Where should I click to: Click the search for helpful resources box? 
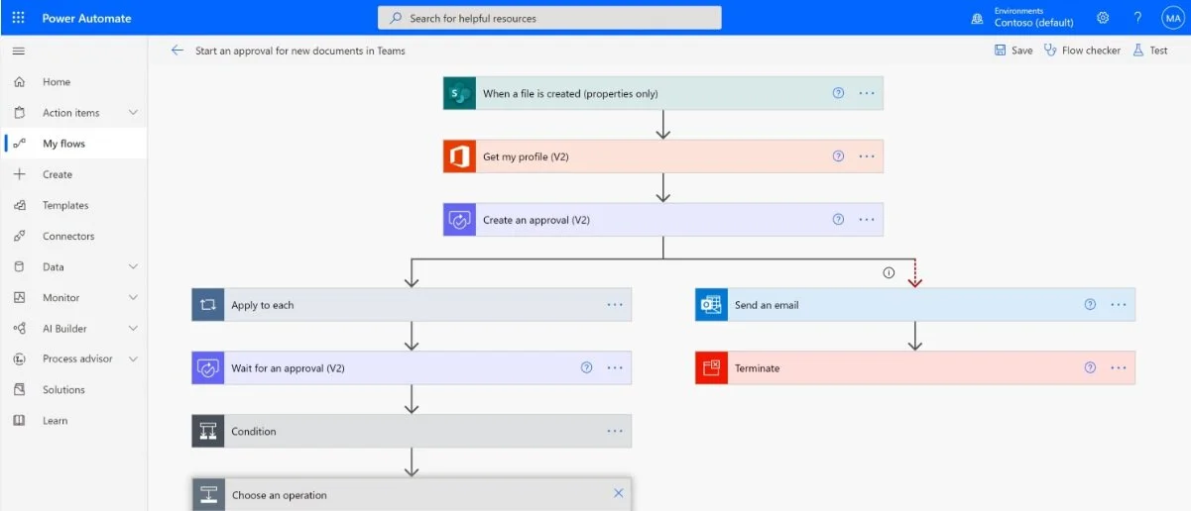(x=549, y=18)
